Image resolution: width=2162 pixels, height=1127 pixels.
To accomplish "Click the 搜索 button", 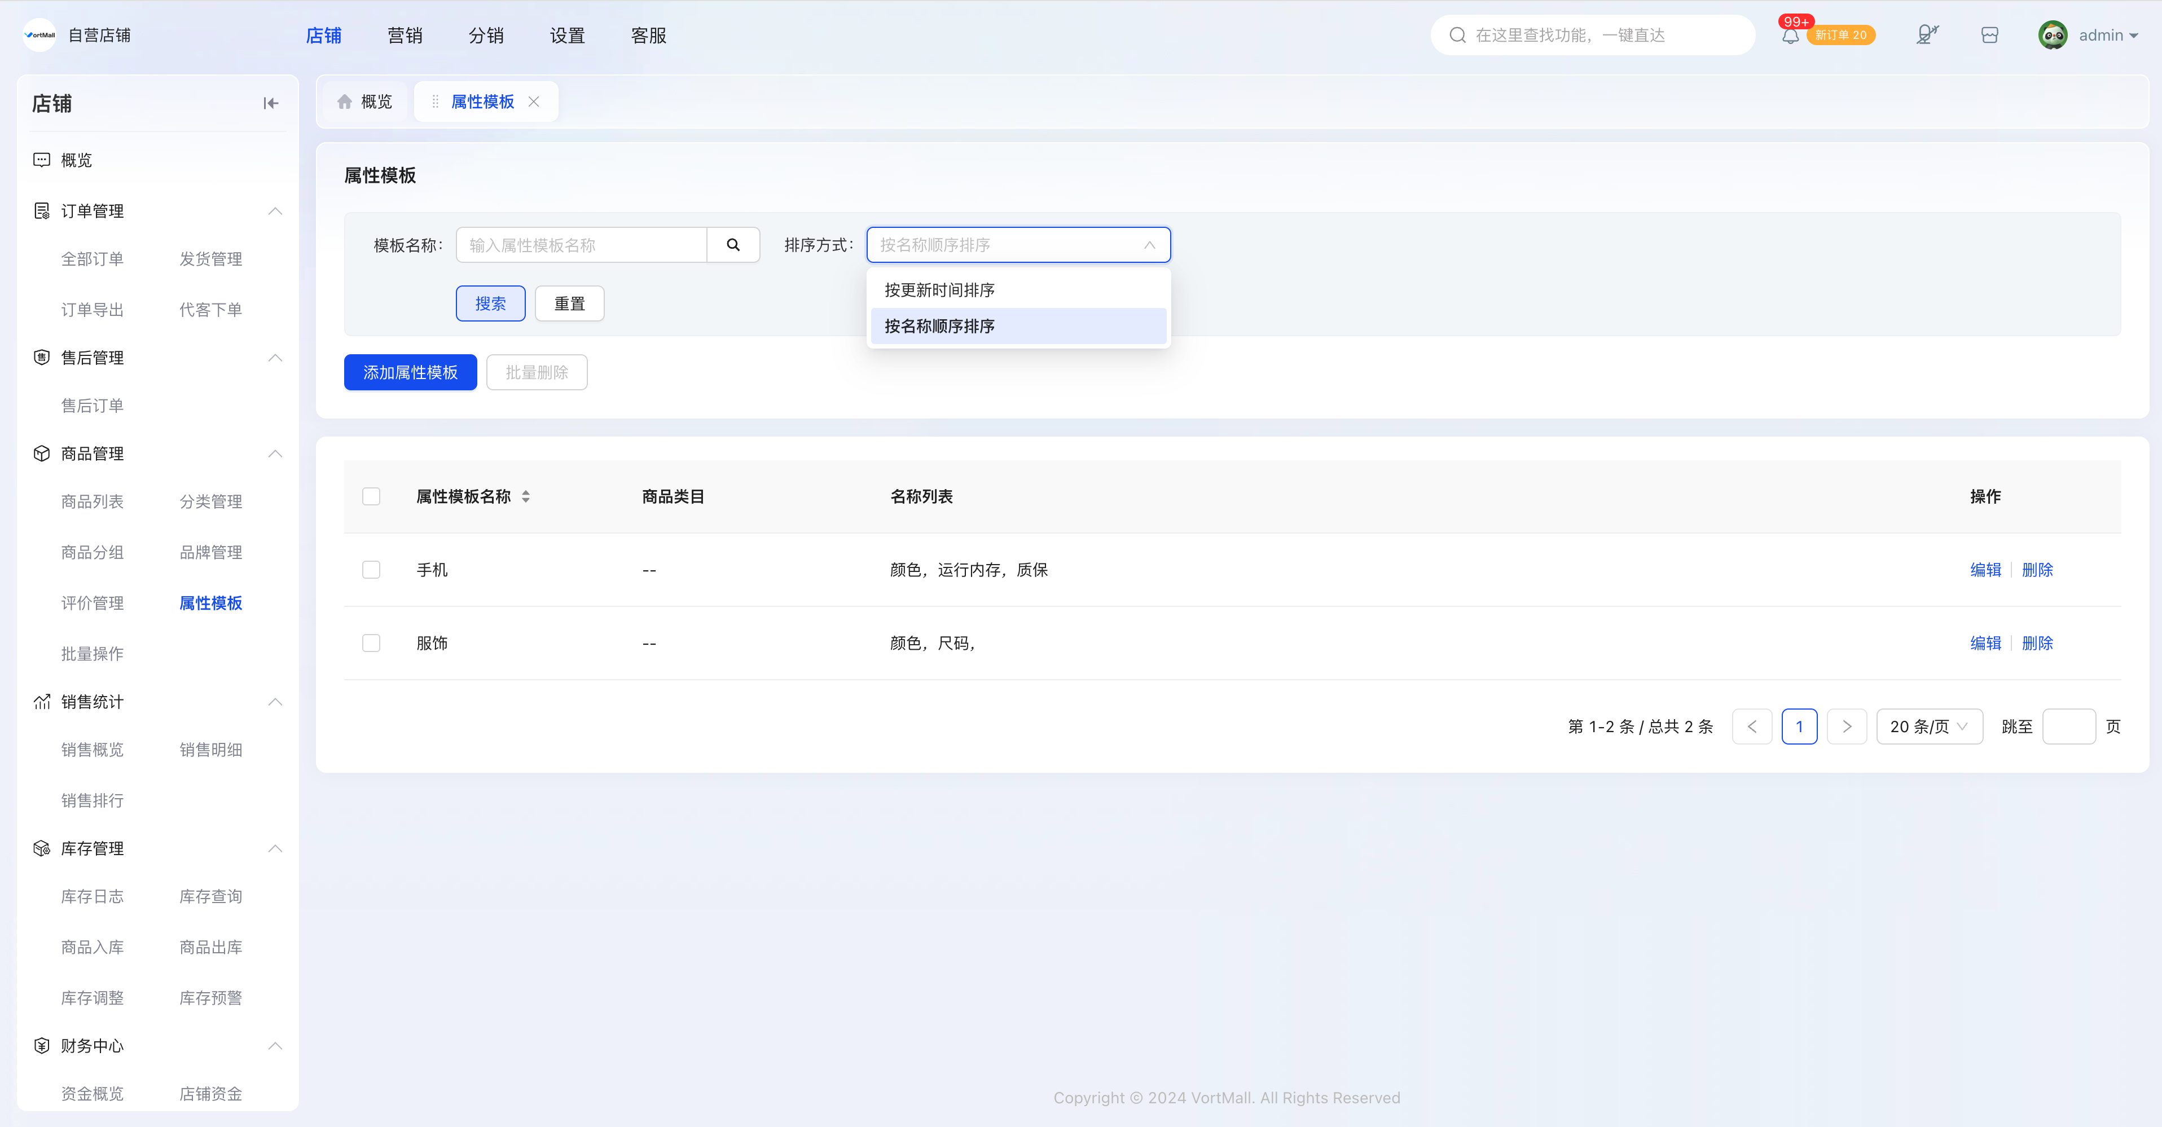I will (x=490, y=304).
